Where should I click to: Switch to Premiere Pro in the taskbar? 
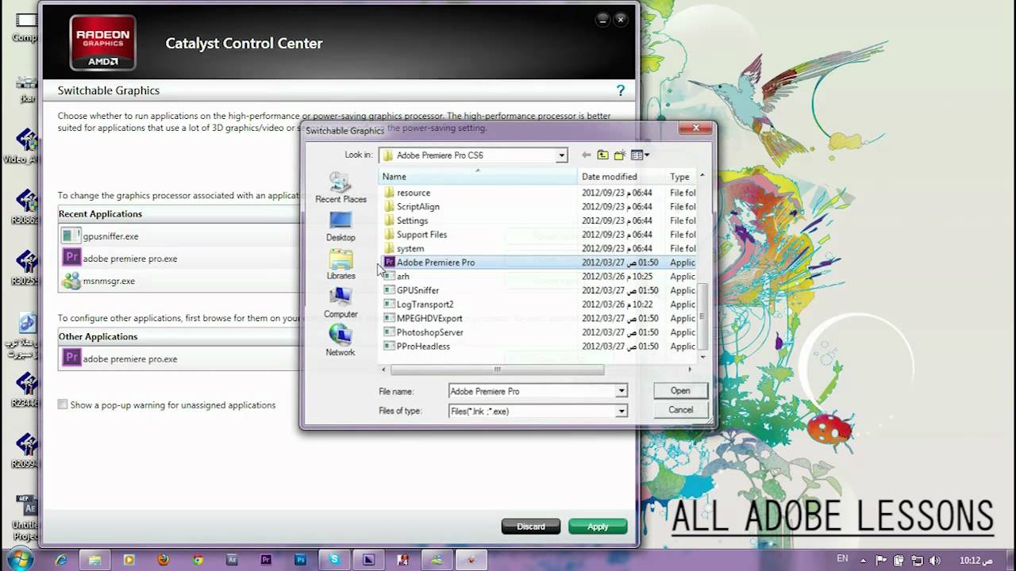tap(266, 559)
